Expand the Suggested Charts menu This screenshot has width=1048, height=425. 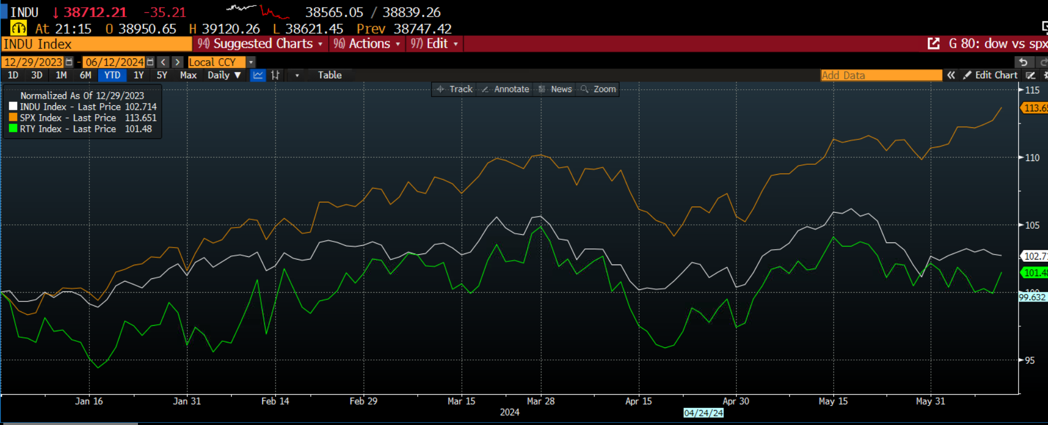point(260,44)
